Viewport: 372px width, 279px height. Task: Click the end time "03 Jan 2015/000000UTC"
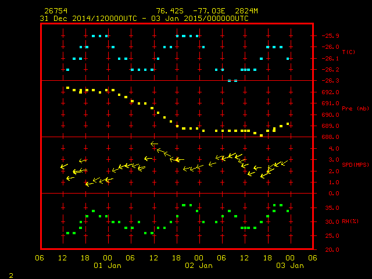click(200, 19)
